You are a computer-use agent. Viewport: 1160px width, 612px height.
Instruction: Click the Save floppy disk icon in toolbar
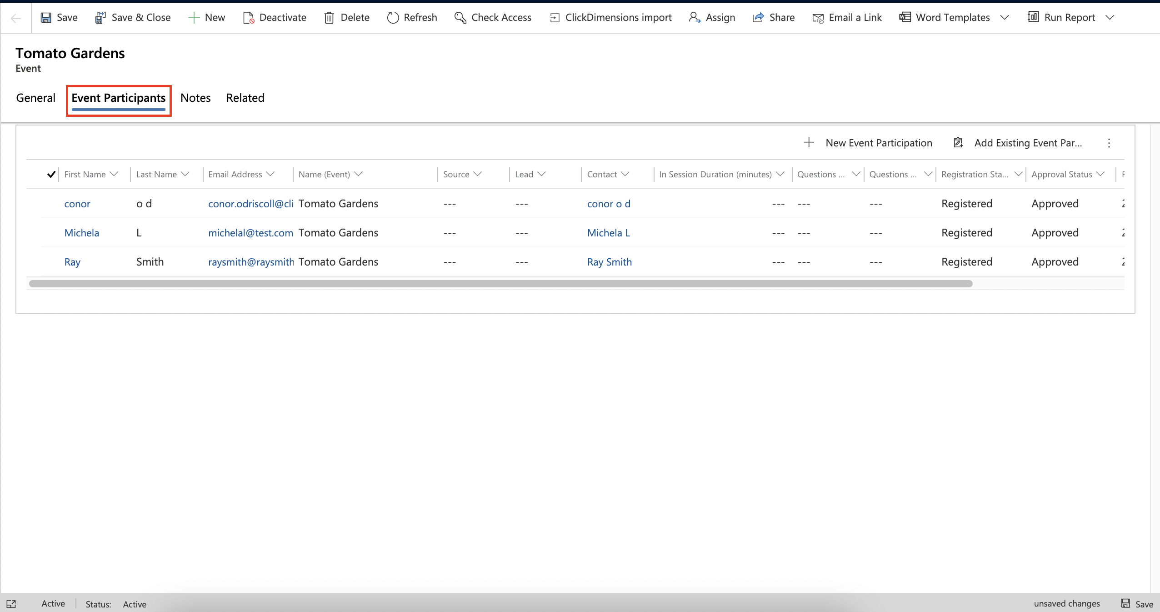(46, 18)
